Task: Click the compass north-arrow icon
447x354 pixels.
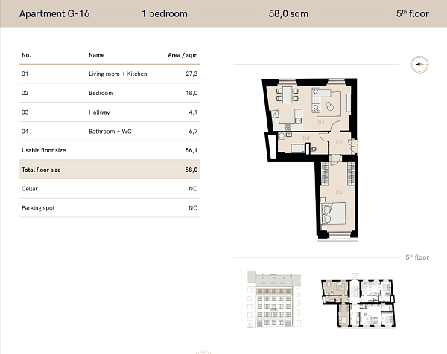Action: [419, 64]
